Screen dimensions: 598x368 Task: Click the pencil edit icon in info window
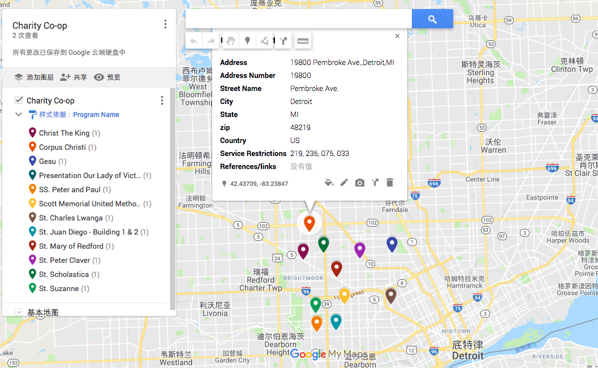coord(344,183)
